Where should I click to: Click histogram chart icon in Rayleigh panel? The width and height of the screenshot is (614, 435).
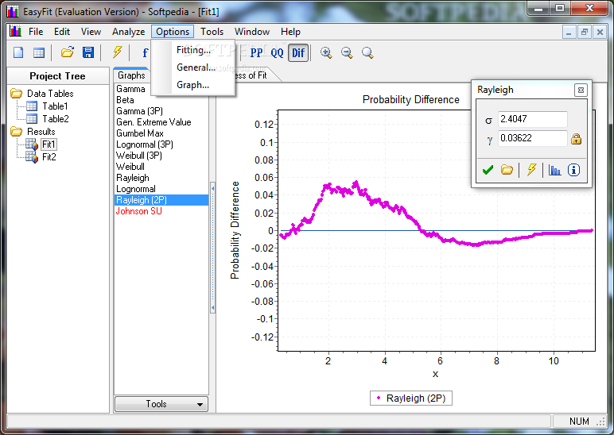click(554, 170)
